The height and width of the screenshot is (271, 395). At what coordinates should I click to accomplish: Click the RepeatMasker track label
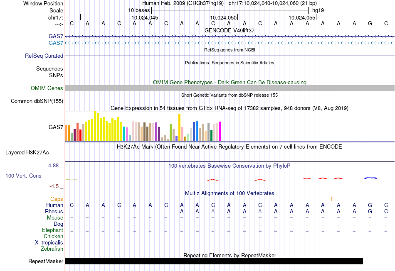tap(46, 261)
